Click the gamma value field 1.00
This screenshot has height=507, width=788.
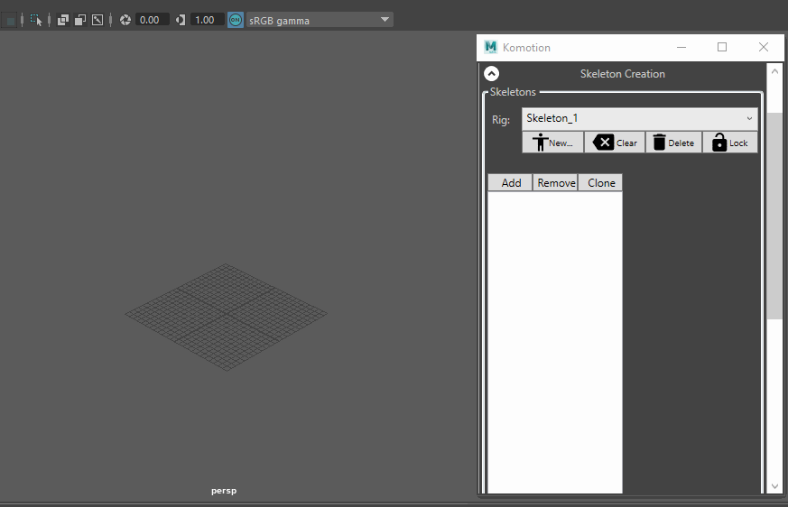[207, 20]
